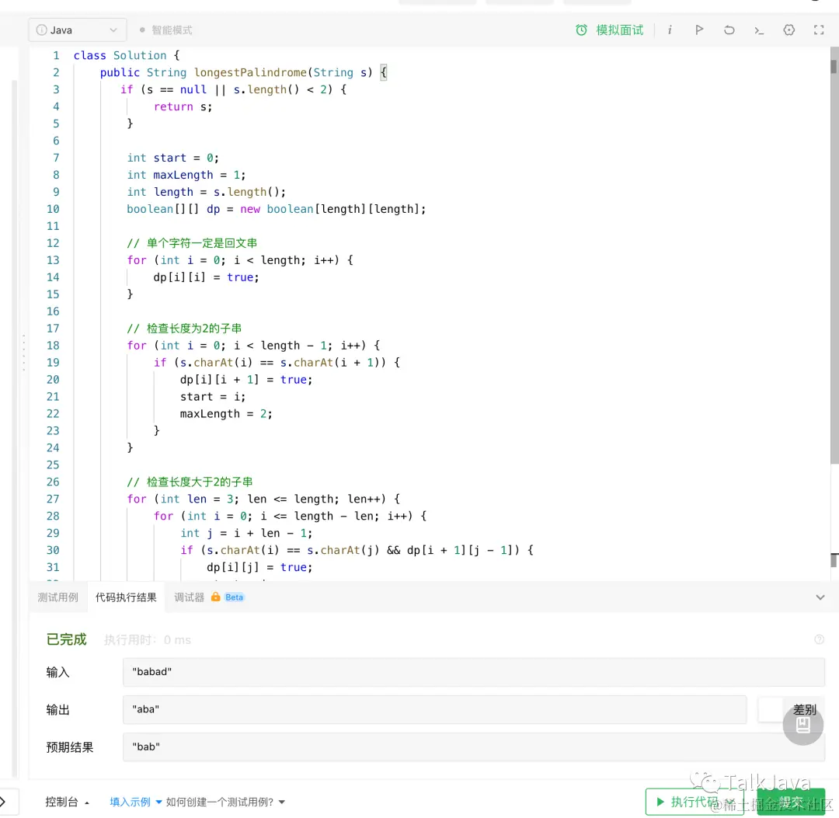Open the italic i info icon
Viewport: 839px width, 818px height.
click(670, 30)
